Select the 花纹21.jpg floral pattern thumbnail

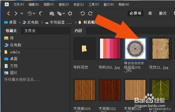click(x=160, y=49)
